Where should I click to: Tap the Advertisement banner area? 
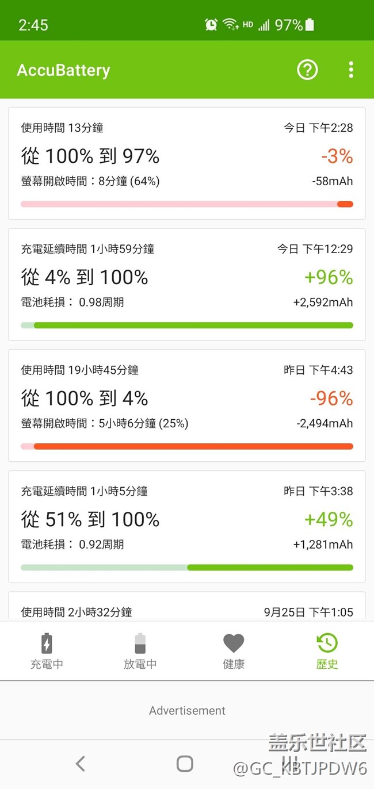pos(187,711)
